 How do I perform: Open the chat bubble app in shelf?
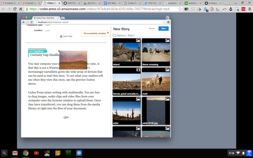(x=79, y=153)
